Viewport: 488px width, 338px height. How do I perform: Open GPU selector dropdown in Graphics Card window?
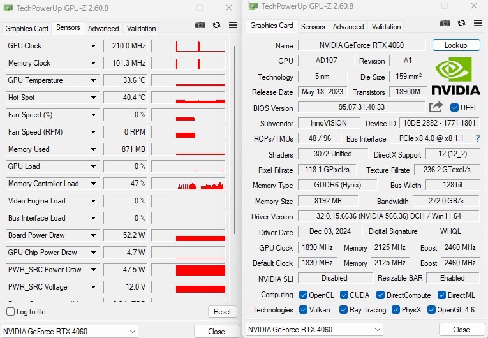pos(314,329)
